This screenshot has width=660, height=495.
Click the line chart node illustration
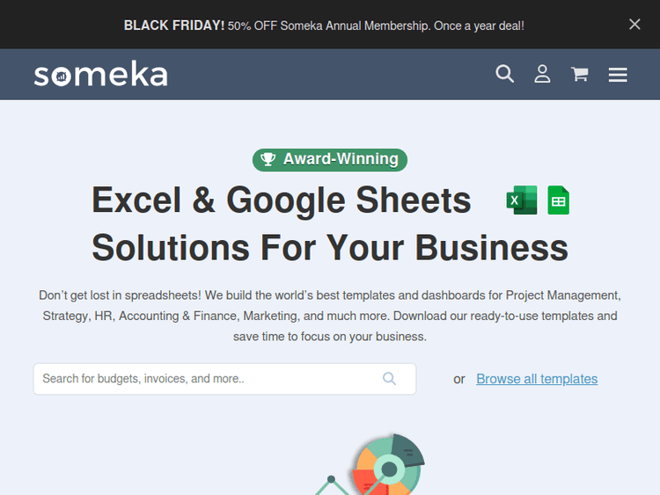tap(332, 481)
